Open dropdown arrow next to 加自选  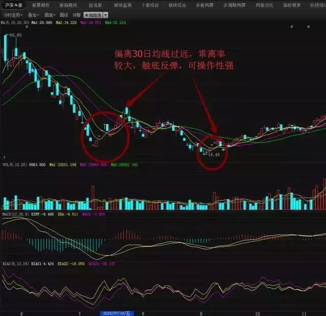point(105,15)
